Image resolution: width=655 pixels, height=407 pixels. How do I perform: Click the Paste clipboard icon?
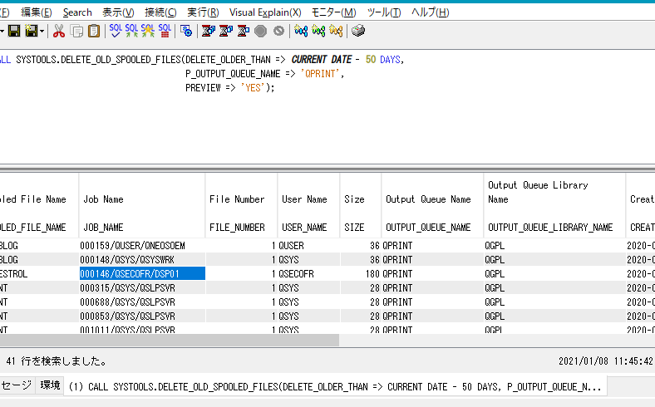(x=94, y=31)
